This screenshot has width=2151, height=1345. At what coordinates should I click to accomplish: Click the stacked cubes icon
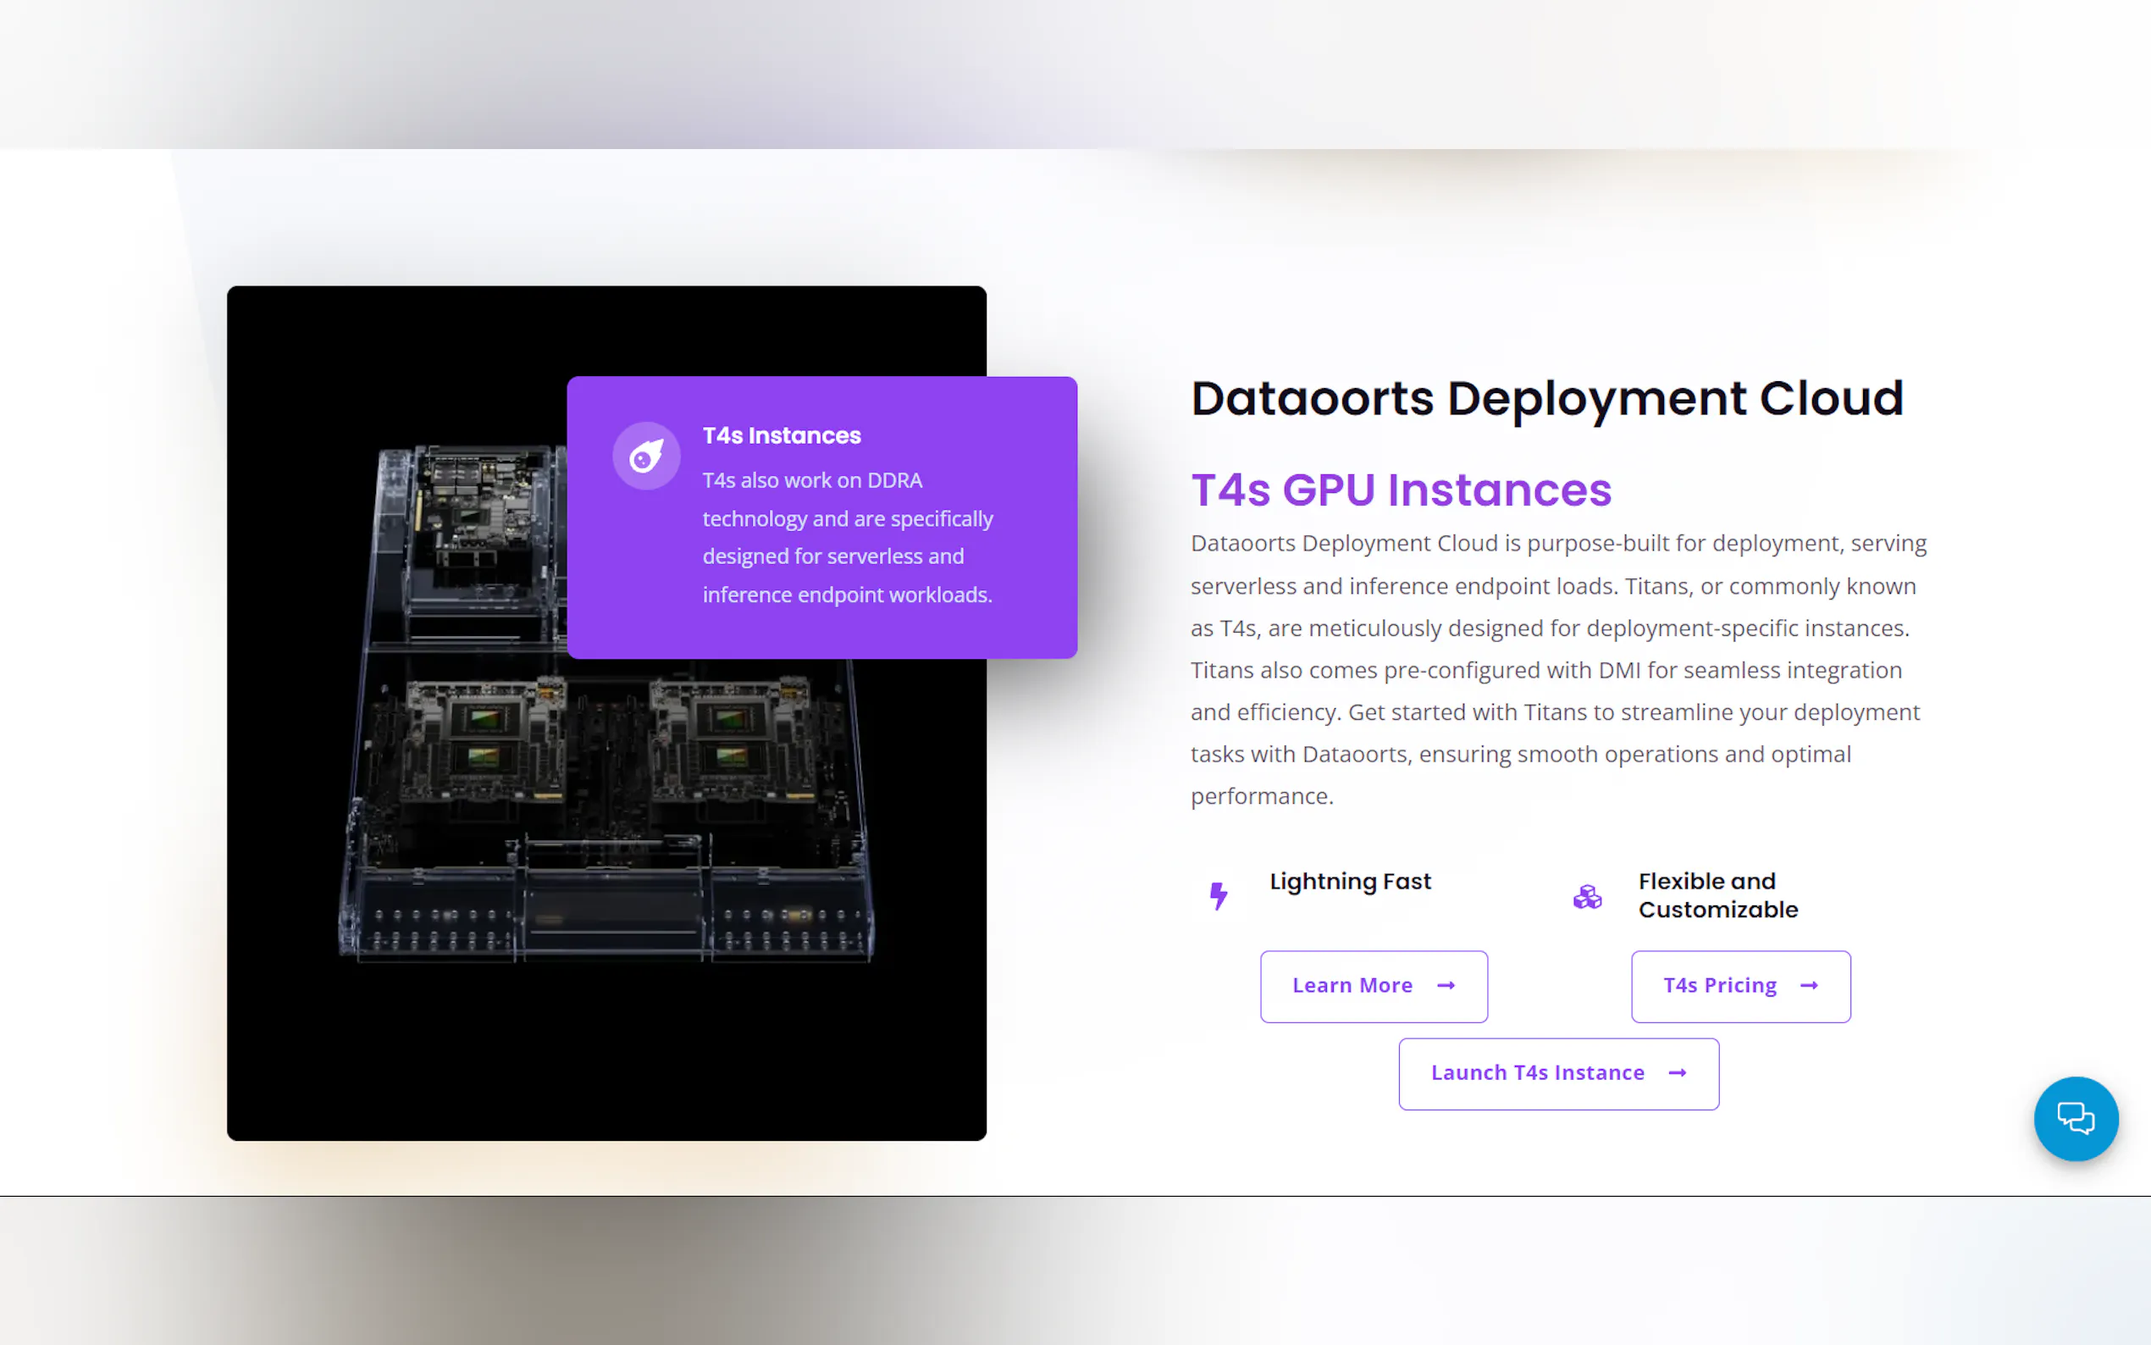click(x=1587, y=897)
